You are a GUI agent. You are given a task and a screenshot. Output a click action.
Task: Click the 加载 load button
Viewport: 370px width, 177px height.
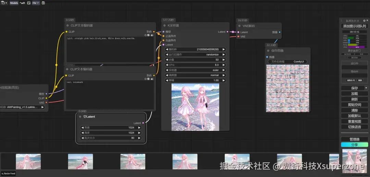(x=355, y=93)
